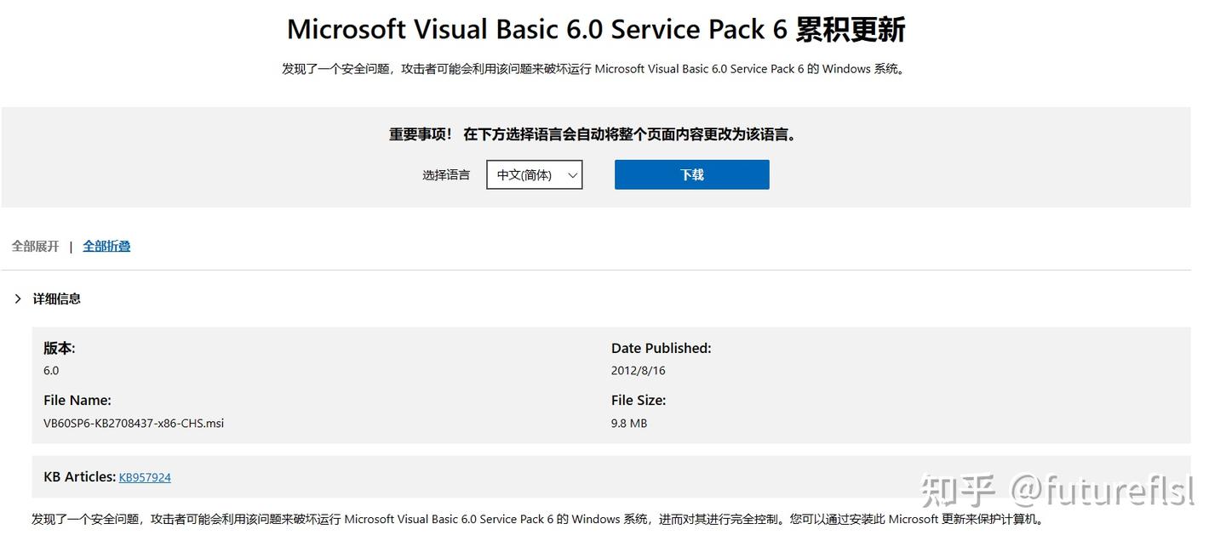Click the 2012/8/16 published date
Image resolution: width=1226 pixels, height=541 pixels.
pyautogui.click(x=639, y=370)
